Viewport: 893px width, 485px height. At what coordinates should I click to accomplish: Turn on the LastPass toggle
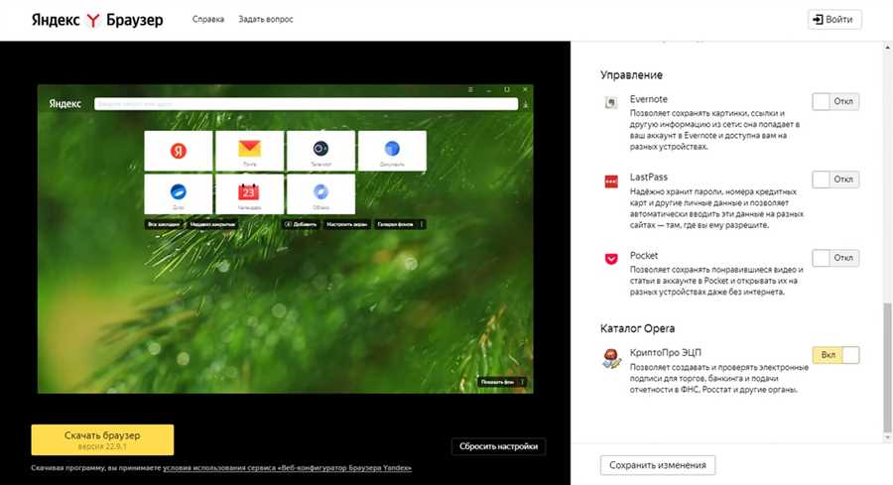click(835, 180)
